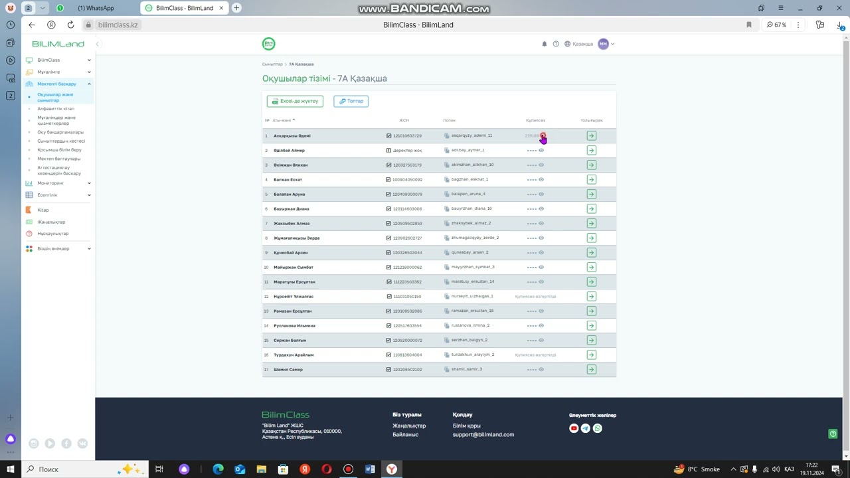This screenshot has height=478, width=850.
Task: Expand the Біздің өнімдер section
Action: [x=58, y=248]
